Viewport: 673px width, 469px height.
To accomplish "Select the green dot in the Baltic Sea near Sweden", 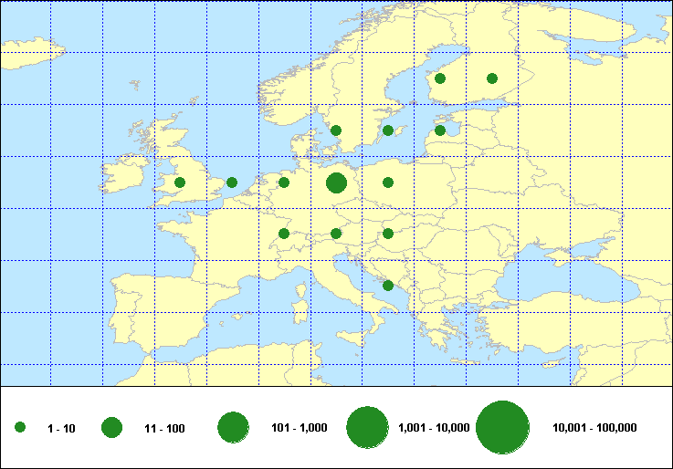I will (388, 130).
